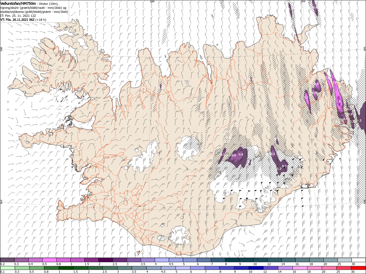Click the '15W' longitude label
Viewport: 366px width, 274px height.
[x=303, y=1]
